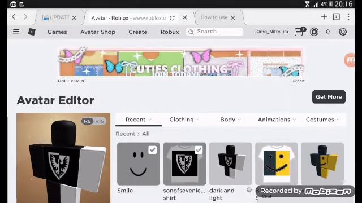Screen dimensions: 362x203
Task: Select the black and yellow face shirt thumbnail
Action: (x=277, y=164)
